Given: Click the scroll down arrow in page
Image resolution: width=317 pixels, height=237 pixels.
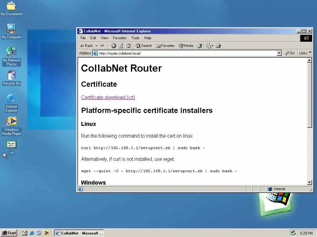Looking at the screenshot, I should click(x=309, y=182).
